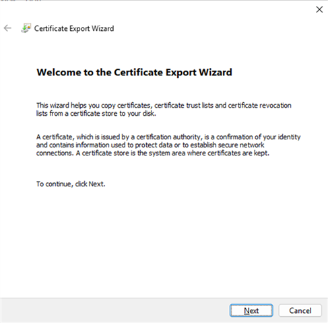Cancel the certificate export wizard
This screenshot has height=323, width=328.
pyautogui.click(x=300, y=311)
